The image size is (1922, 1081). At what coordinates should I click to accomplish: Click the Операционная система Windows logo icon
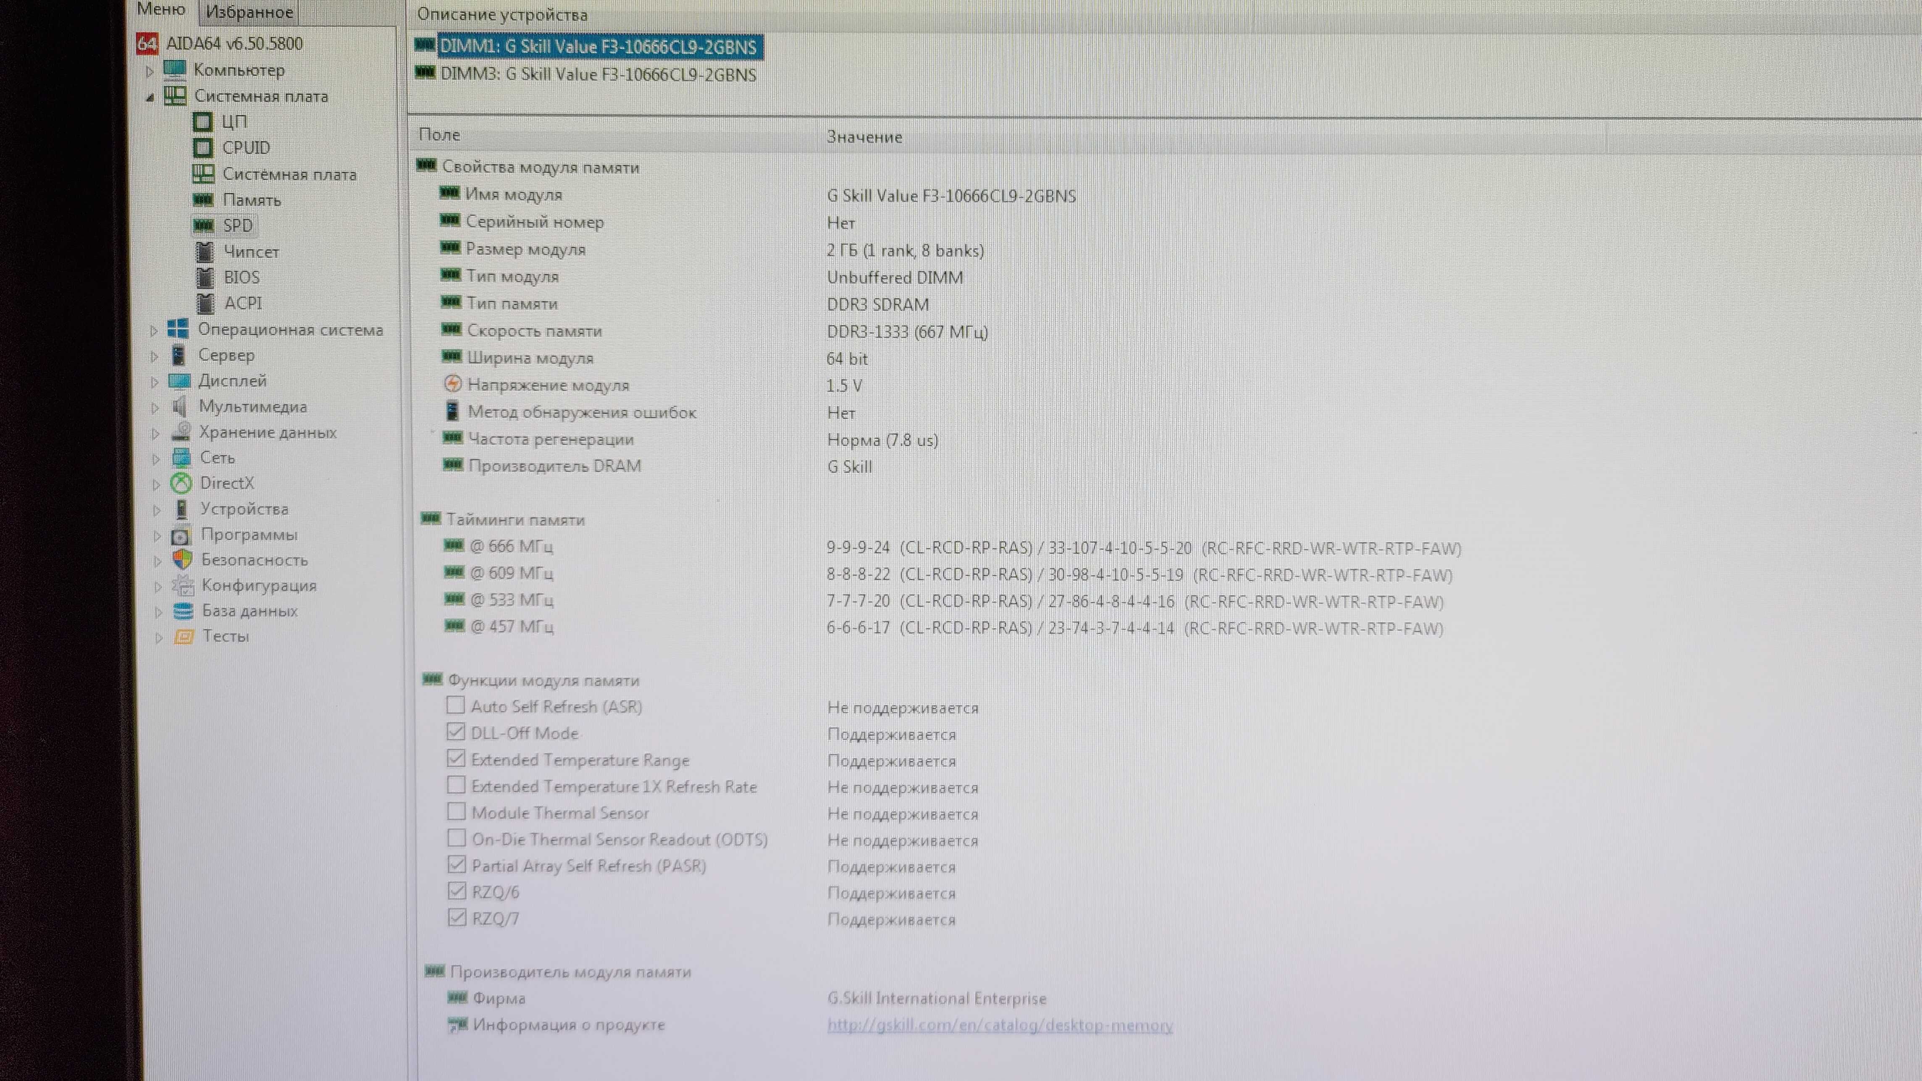(179, 329)
